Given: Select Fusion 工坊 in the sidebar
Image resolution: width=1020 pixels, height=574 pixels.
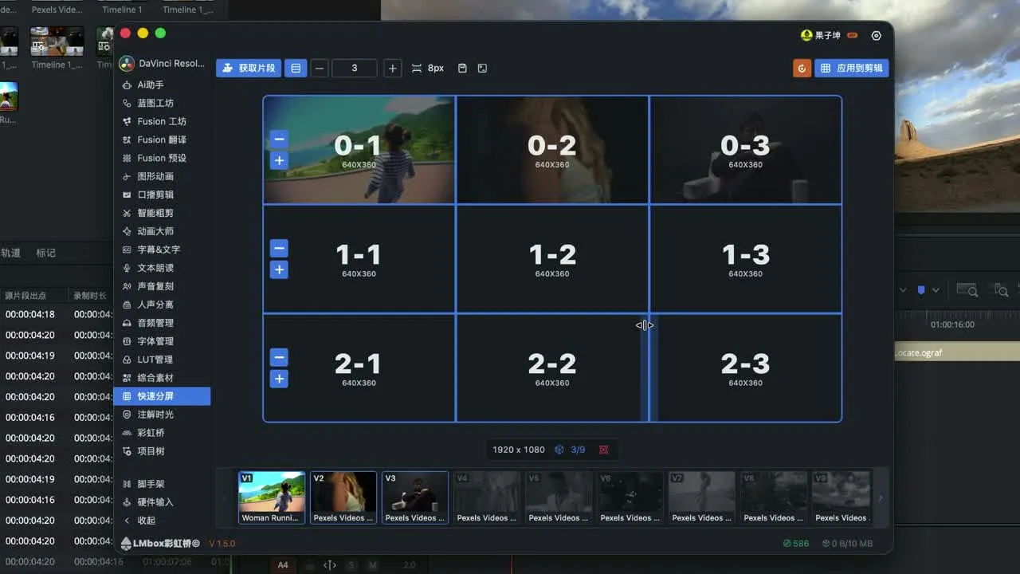Looking at the screenshot, I should click(163, 121).
